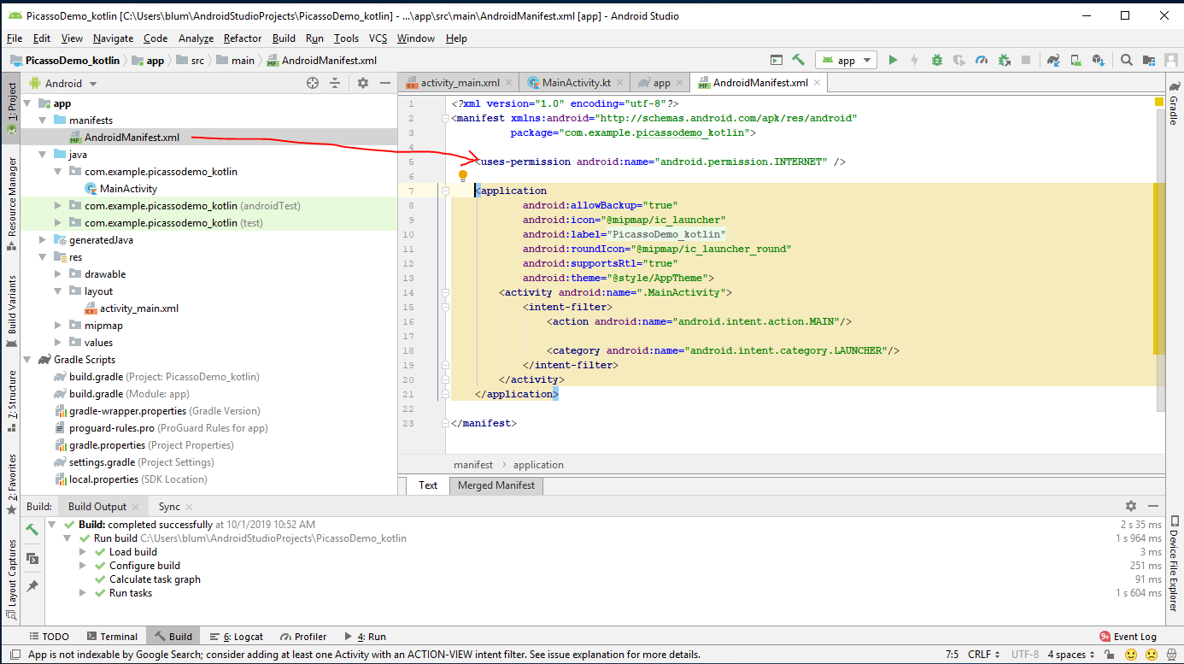Click the Run app green play icon

point(893,60)
